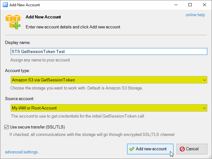This screenshot has width=212, height=159.
Task: Click the 'Assign any name to your account.' hint
Action: click(41, 60)
